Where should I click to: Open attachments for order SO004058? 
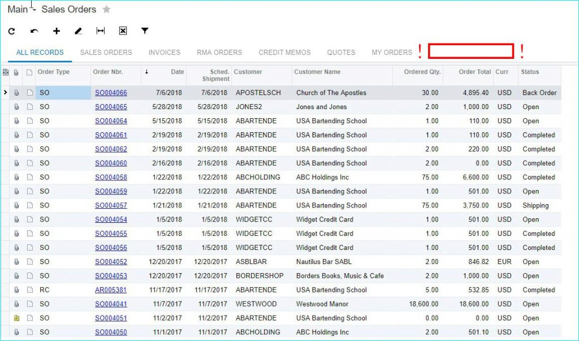pos(16,178)
